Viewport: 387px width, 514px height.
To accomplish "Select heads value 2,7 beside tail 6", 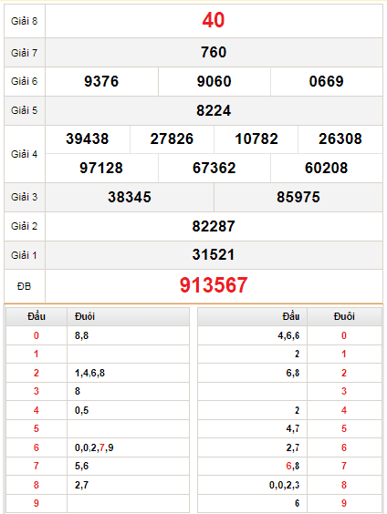I will [293, 447].
